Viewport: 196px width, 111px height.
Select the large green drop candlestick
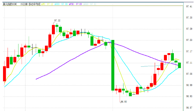click(x=113, y=65)
